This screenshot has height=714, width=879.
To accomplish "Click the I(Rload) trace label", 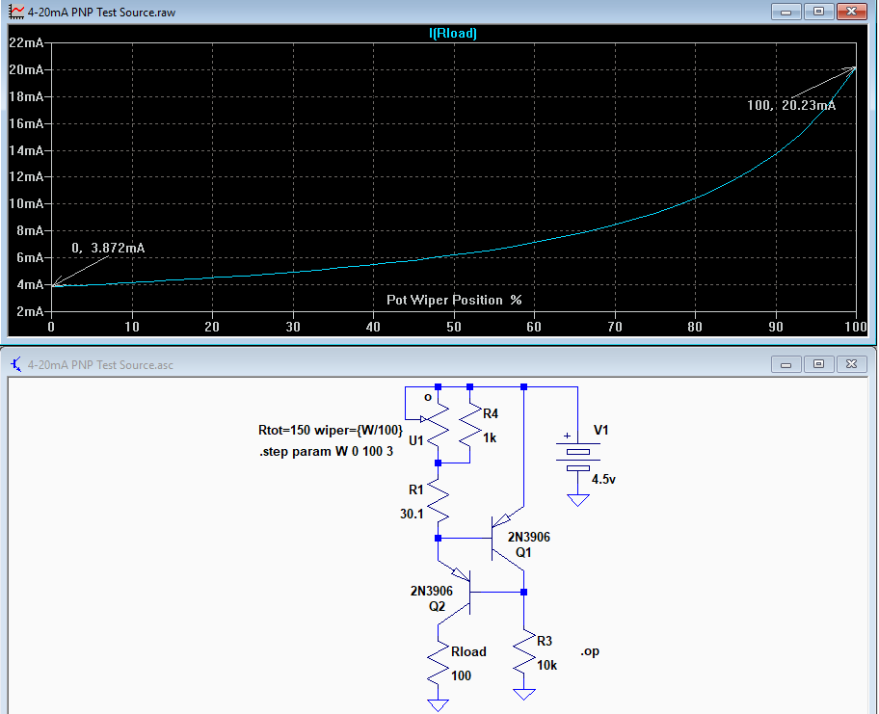I will (x=452, y=33).
